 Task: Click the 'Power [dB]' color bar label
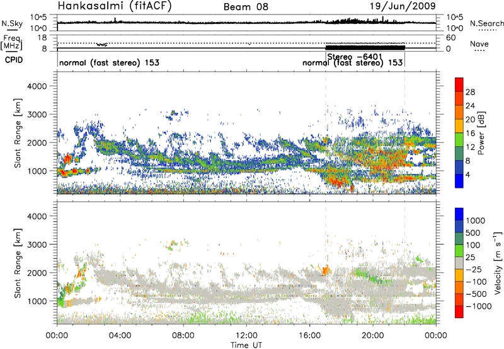[481, 133]
